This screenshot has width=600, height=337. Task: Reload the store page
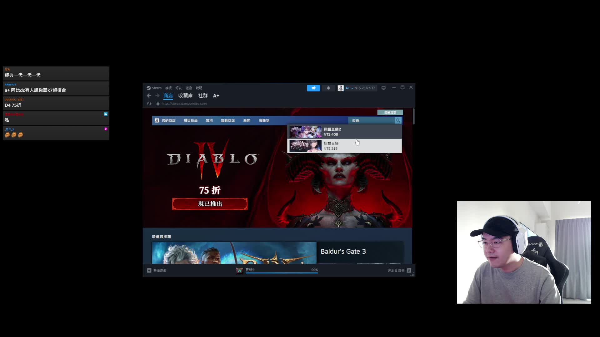pos(149,104)
